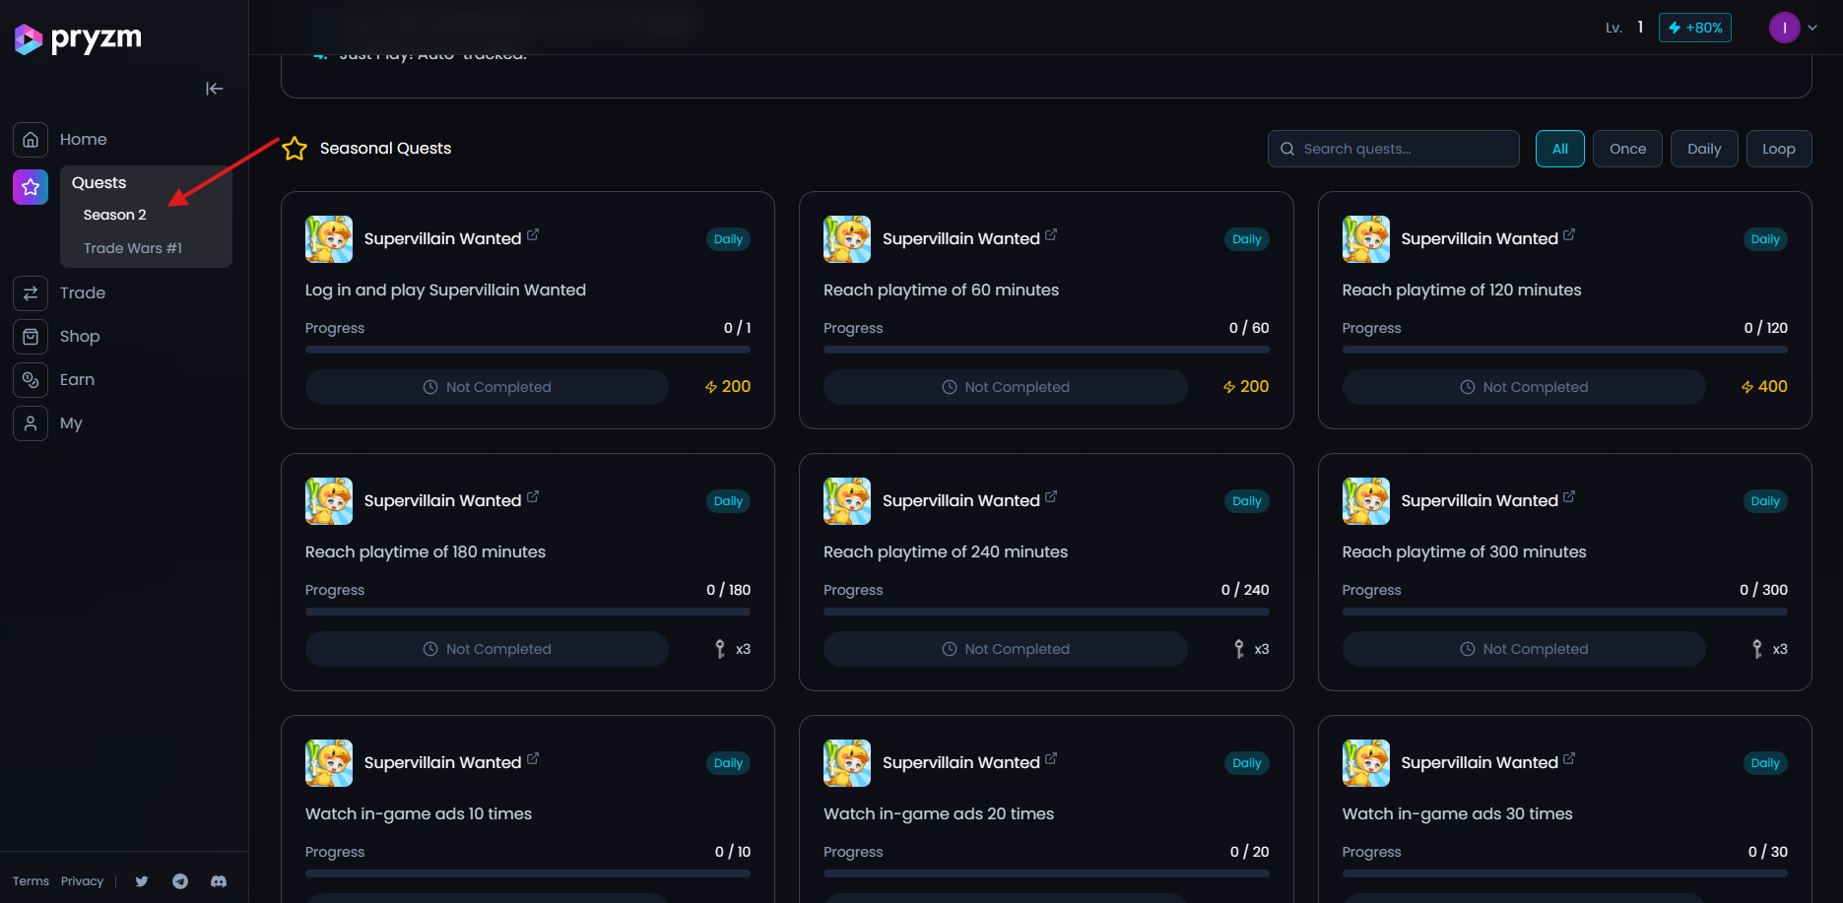This screenshot has width=1843, height=903.
Task: Filter quests by Daily
Action: tap(1703, 149)
